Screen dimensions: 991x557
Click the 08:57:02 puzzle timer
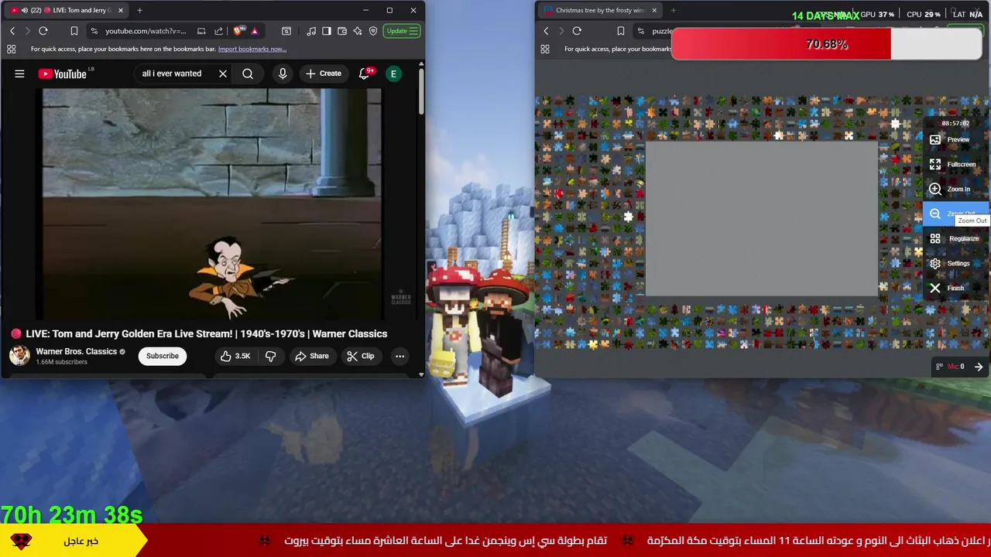pyautogui.click(x=955, y=124)
